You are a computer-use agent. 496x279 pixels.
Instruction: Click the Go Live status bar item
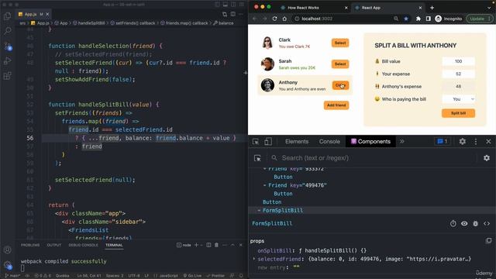(x=192, y=276)
